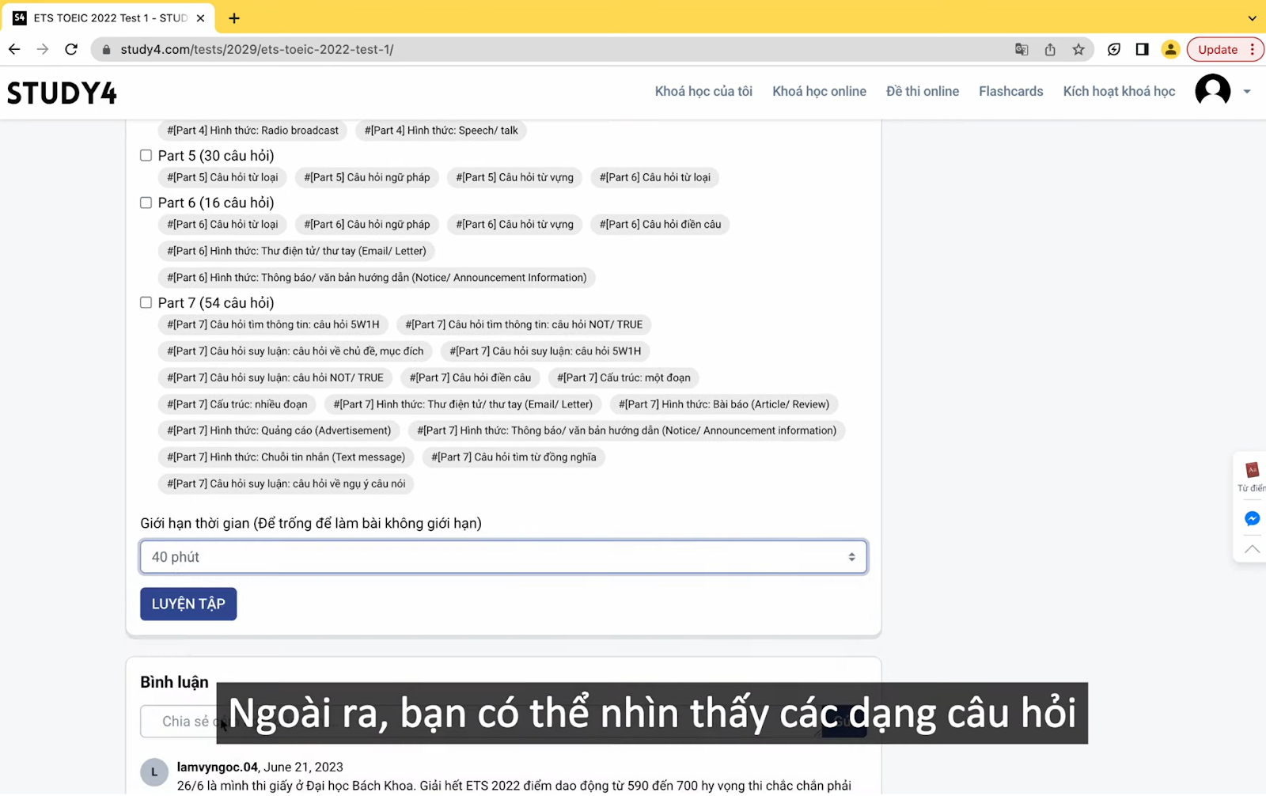Screen dimensions: 1266x796
Task: Open the Chrome profile avatar
Action: (1170, 49)
